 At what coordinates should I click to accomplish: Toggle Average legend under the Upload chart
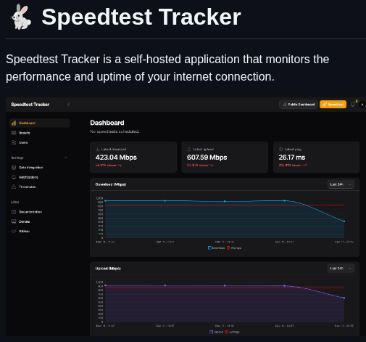pos(232,332)
